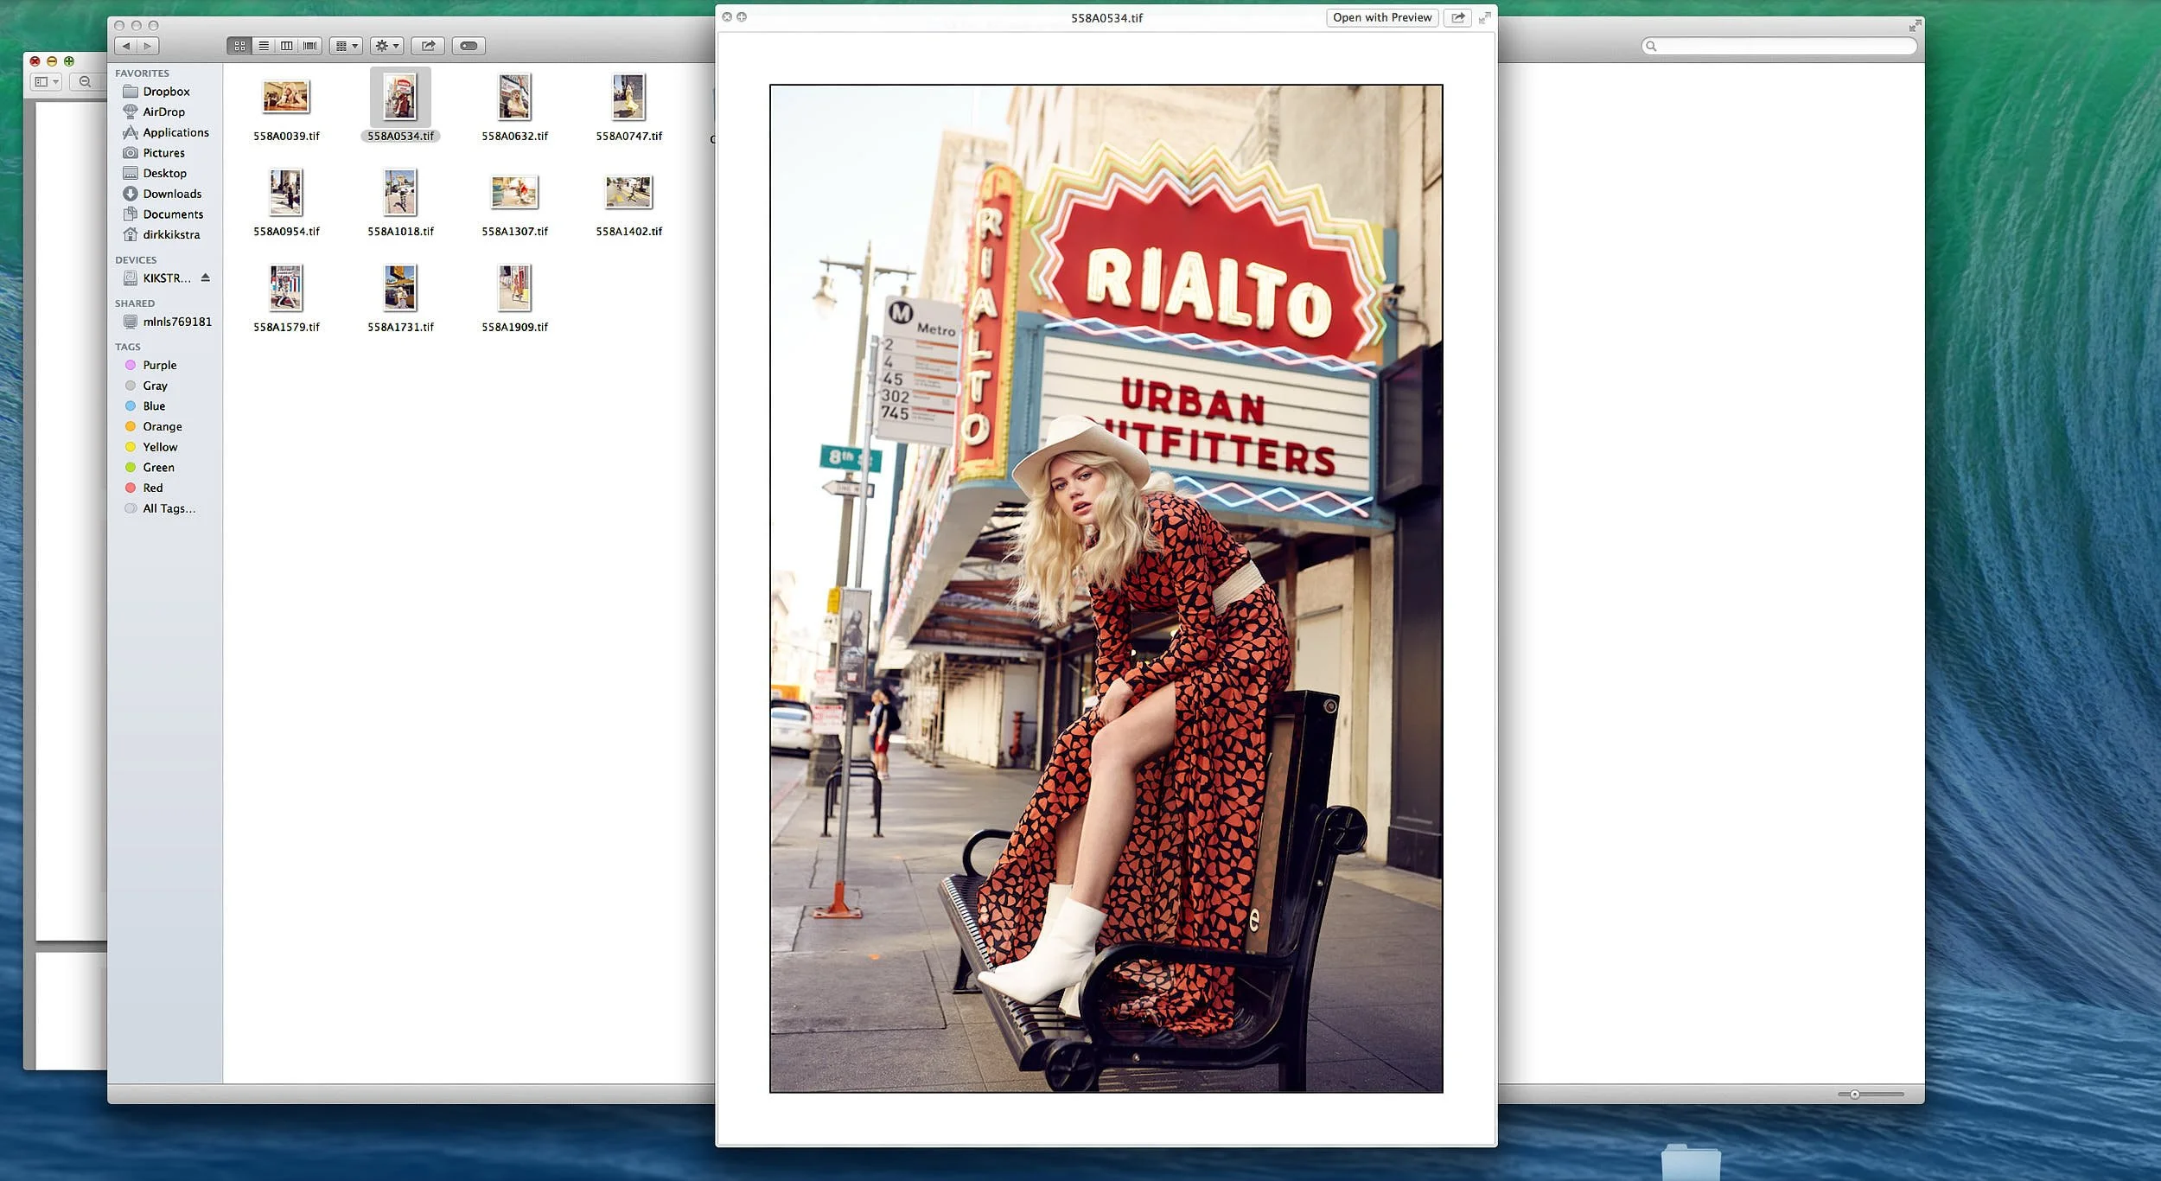The image size is (2161, 1181).
Task: Enter full screen from the Quick Look window
Action: [x=1485, y=17]
